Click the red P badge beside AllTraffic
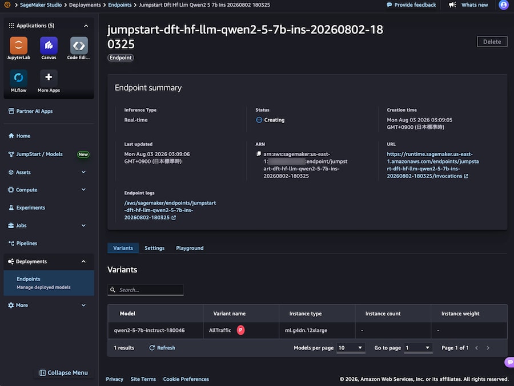 [x=240, y=330]
